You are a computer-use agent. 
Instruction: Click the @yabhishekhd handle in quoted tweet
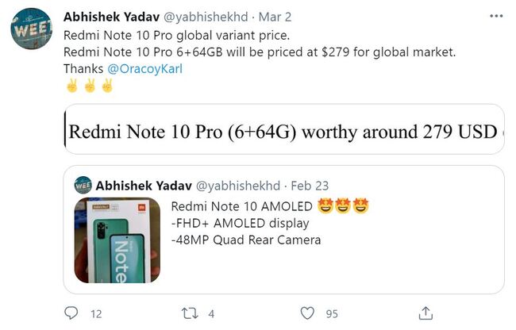point(238,186)
